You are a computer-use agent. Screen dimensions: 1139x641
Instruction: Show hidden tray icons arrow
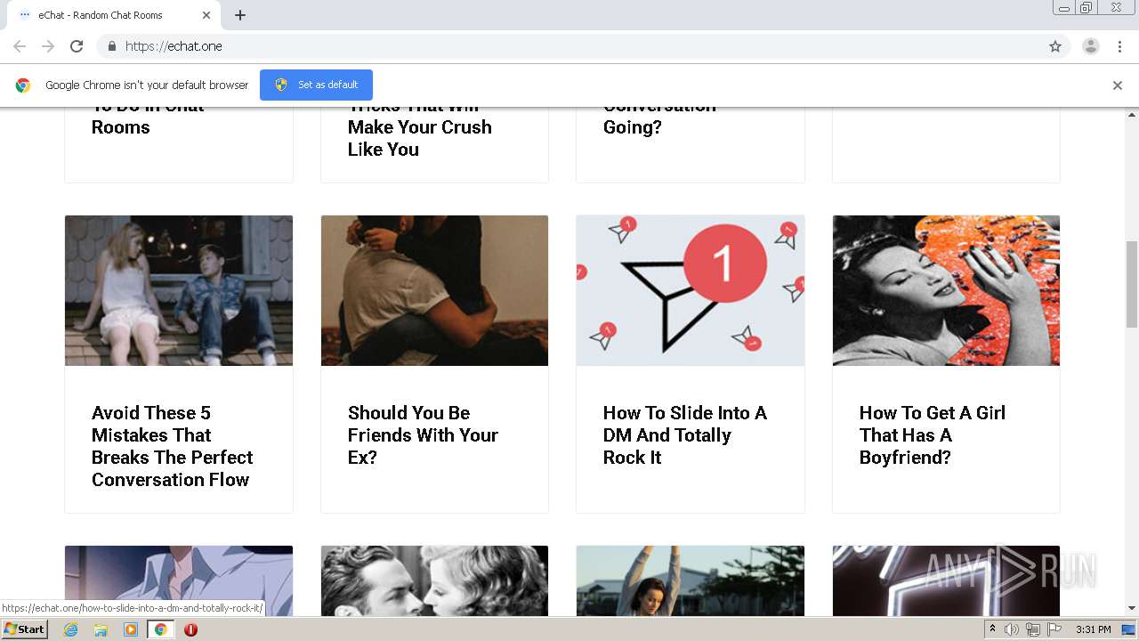(x=992, y=629)
